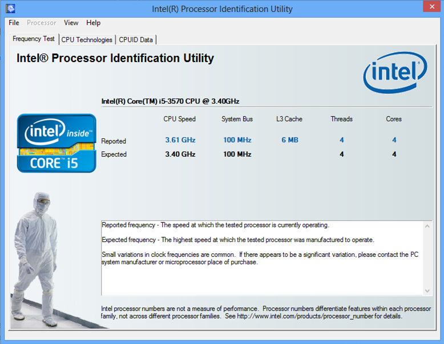444x344 pixels.
Task: Switch to the CPUID Data tab
Action: tap(136, 40)
